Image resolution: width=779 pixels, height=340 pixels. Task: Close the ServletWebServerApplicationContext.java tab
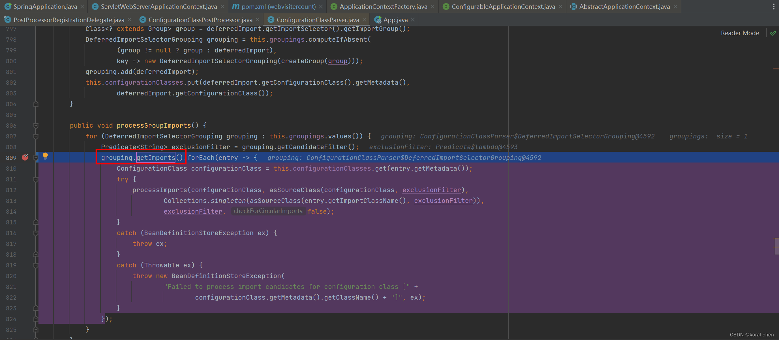pyautogui.click(x=222, y=7)
